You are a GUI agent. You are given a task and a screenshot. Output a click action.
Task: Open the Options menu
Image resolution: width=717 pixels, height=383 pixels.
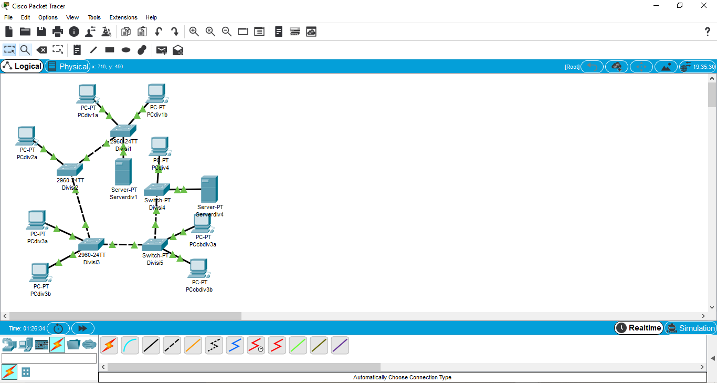click(48, 17)
